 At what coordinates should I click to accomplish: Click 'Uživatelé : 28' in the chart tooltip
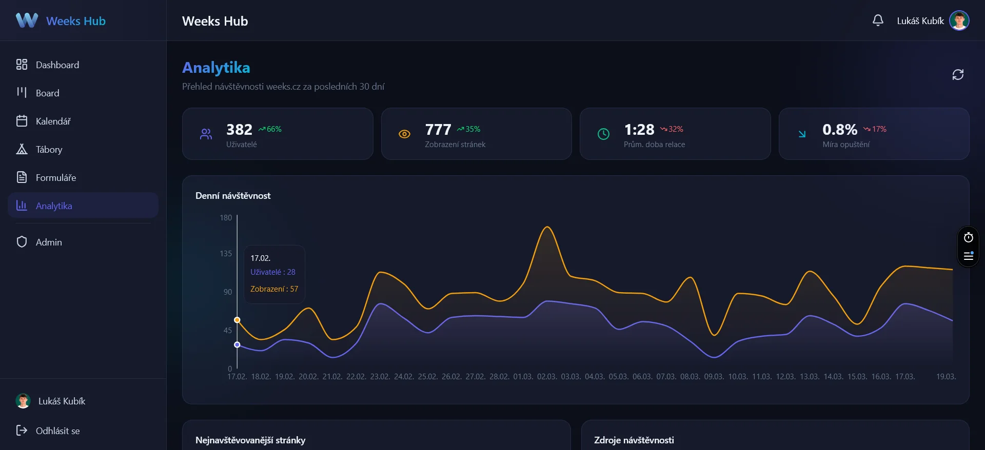click(x=273, y=272)
